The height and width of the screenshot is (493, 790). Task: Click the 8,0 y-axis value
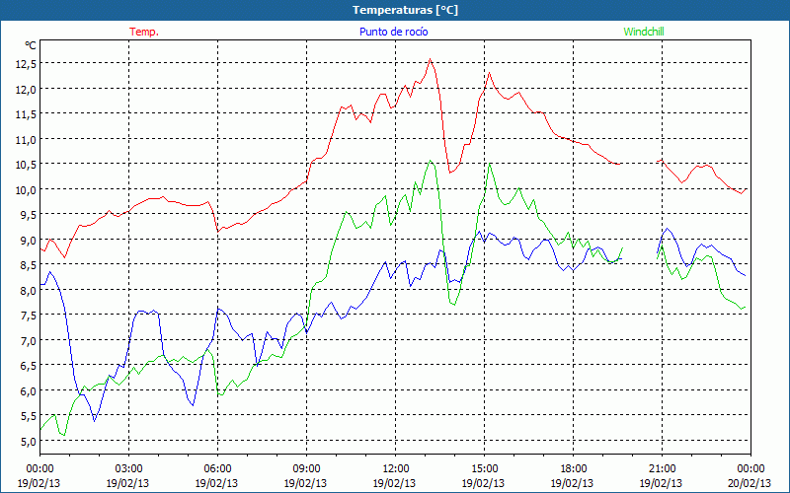tap(29, 290)
